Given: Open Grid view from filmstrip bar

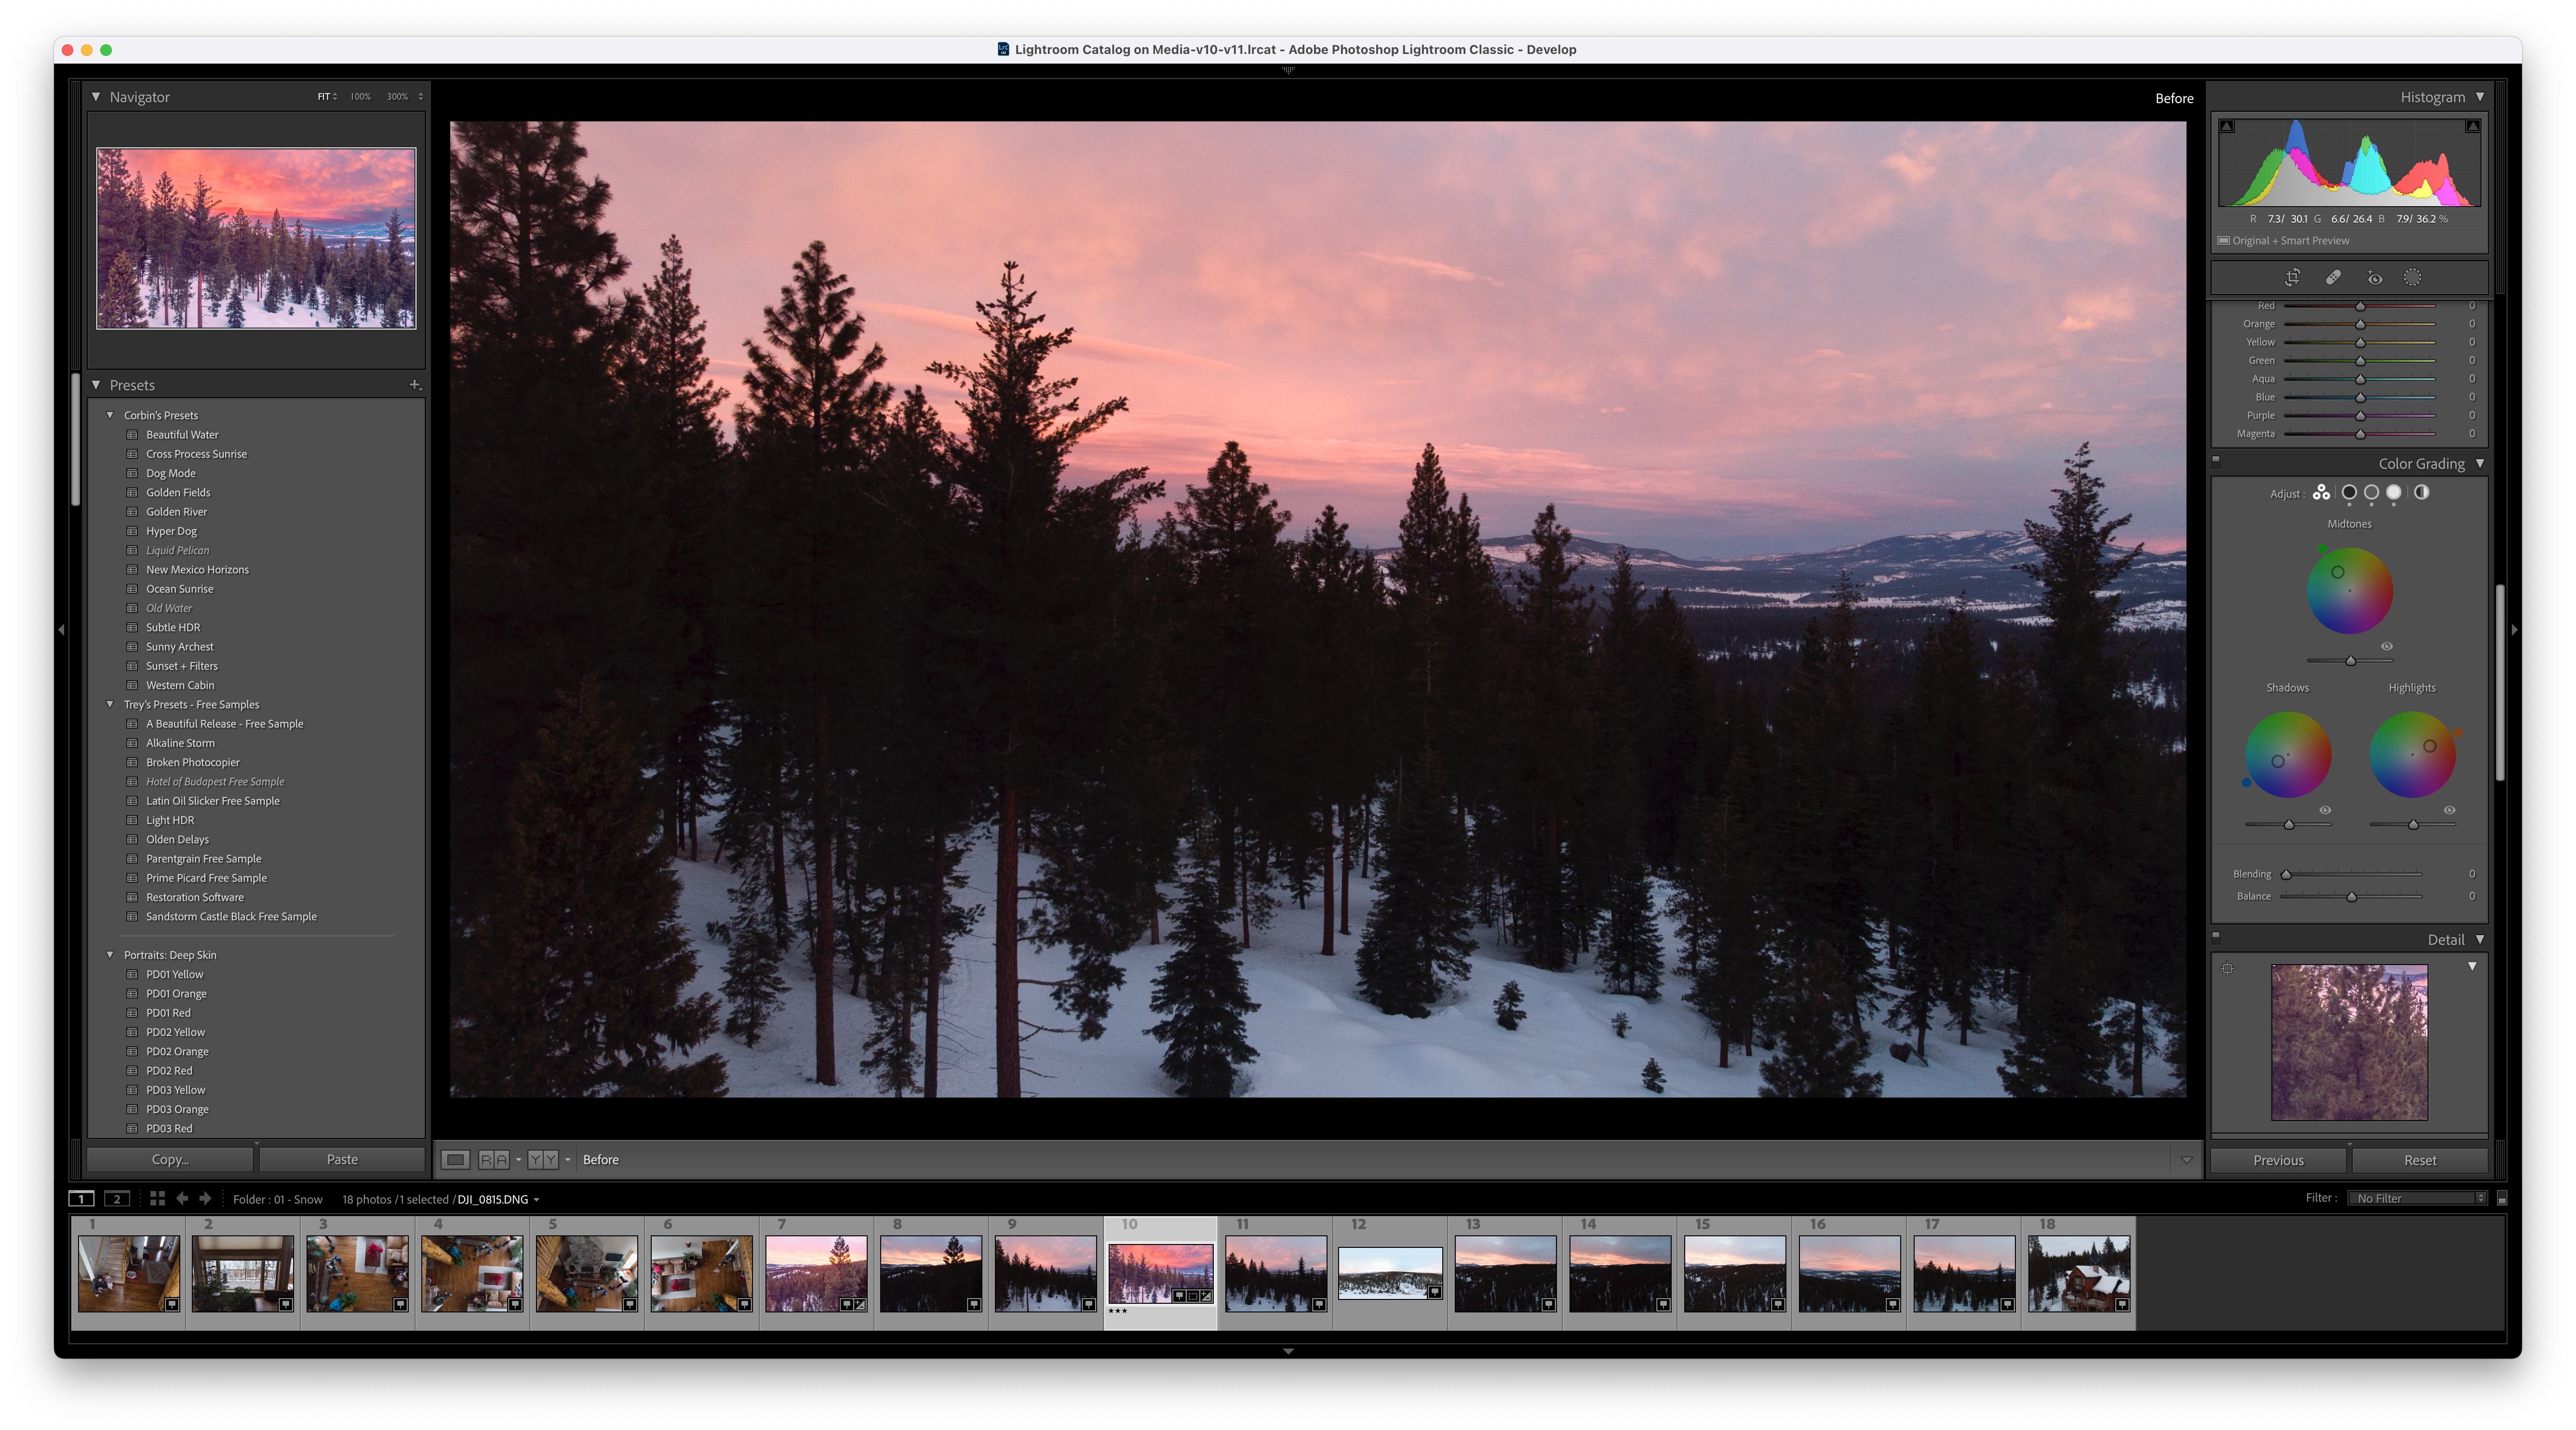Looking at the screenshot, I should pos(157,1198).
